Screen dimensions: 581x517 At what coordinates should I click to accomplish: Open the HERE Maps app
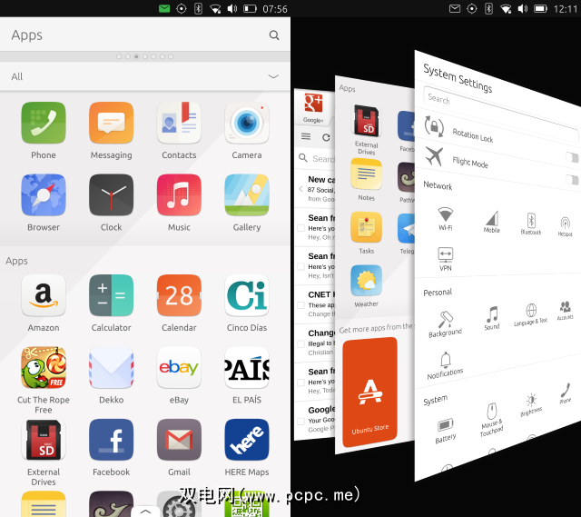[247, 440]
